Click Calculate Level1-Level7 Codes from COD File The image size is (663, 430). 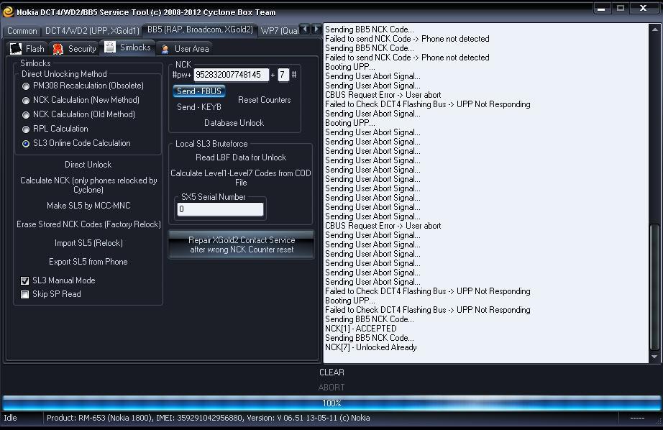[x=241, y=178]
